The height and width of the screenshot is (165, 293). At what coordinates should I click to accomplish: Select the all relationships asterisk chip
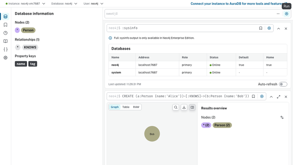[18, 47]
